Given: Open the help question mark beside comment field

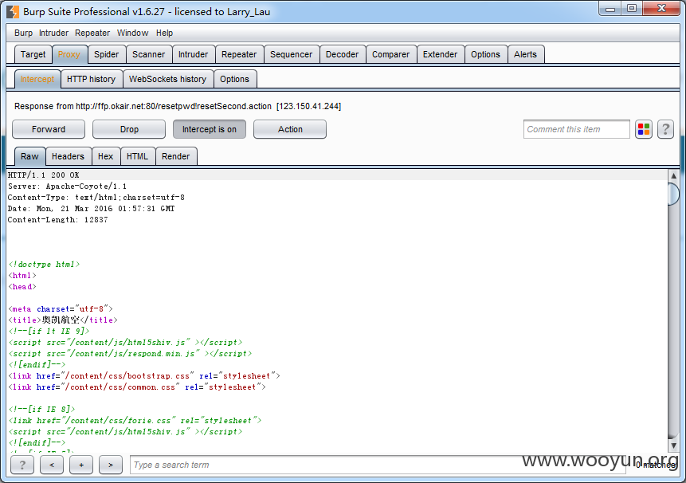Looking at the screenshot, I should 665,129.
